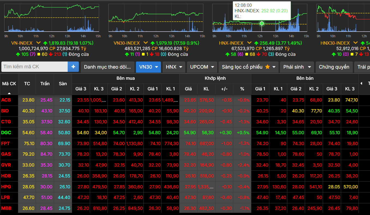The image size is (370, 215).
Task: Click the star icon in Sàng lọc cổ phiếu
Action: coord(267,67)
